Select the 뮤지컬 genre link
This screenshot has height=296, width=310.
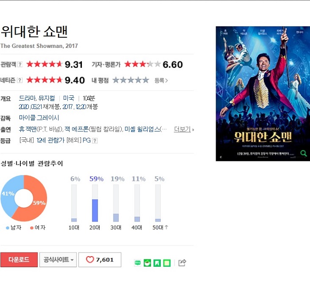click(x=46, y=98)
